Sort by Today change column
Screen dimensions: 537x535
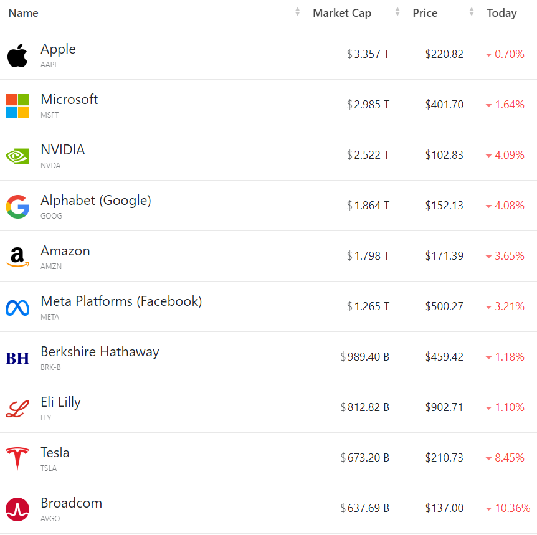click(x=501, y=13)
